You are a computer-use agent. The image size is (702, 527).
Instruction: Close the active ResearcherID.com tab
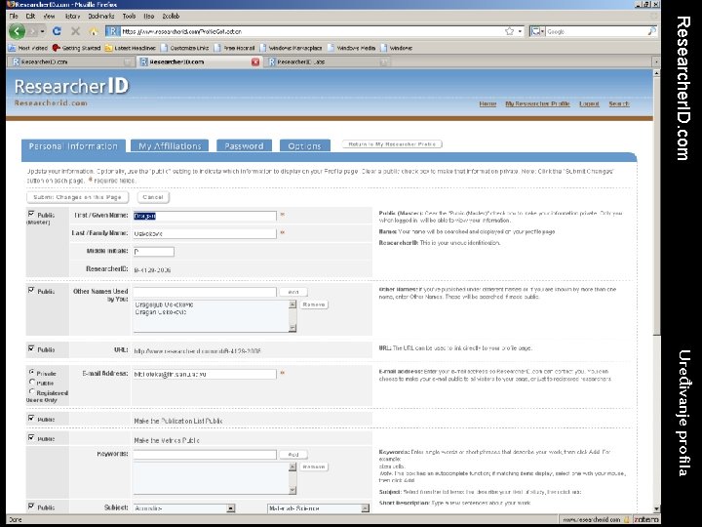(x=255, y=61)
